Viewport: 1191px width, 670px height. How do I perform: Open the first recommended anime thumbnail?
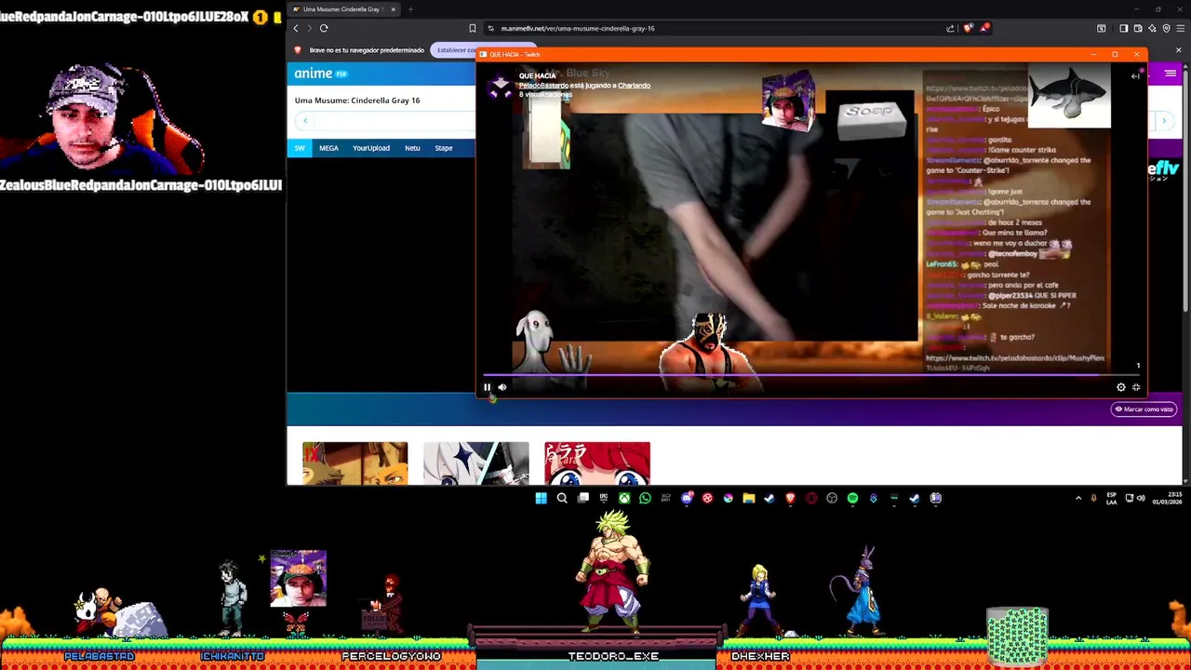355,463
